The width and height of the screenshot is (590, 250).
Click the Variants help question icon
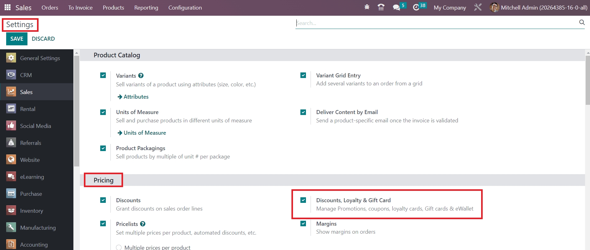[141, 76]
